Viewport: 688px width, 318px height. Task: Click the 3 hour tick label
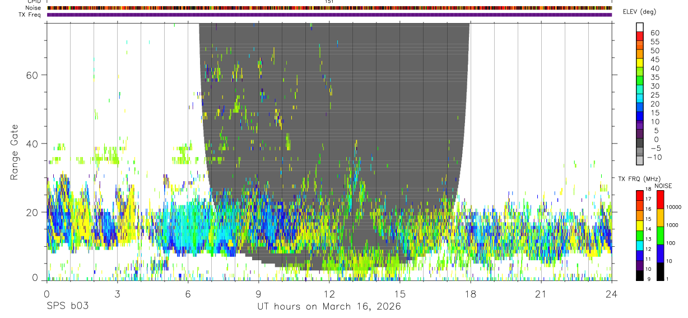[x=117, y=294]
